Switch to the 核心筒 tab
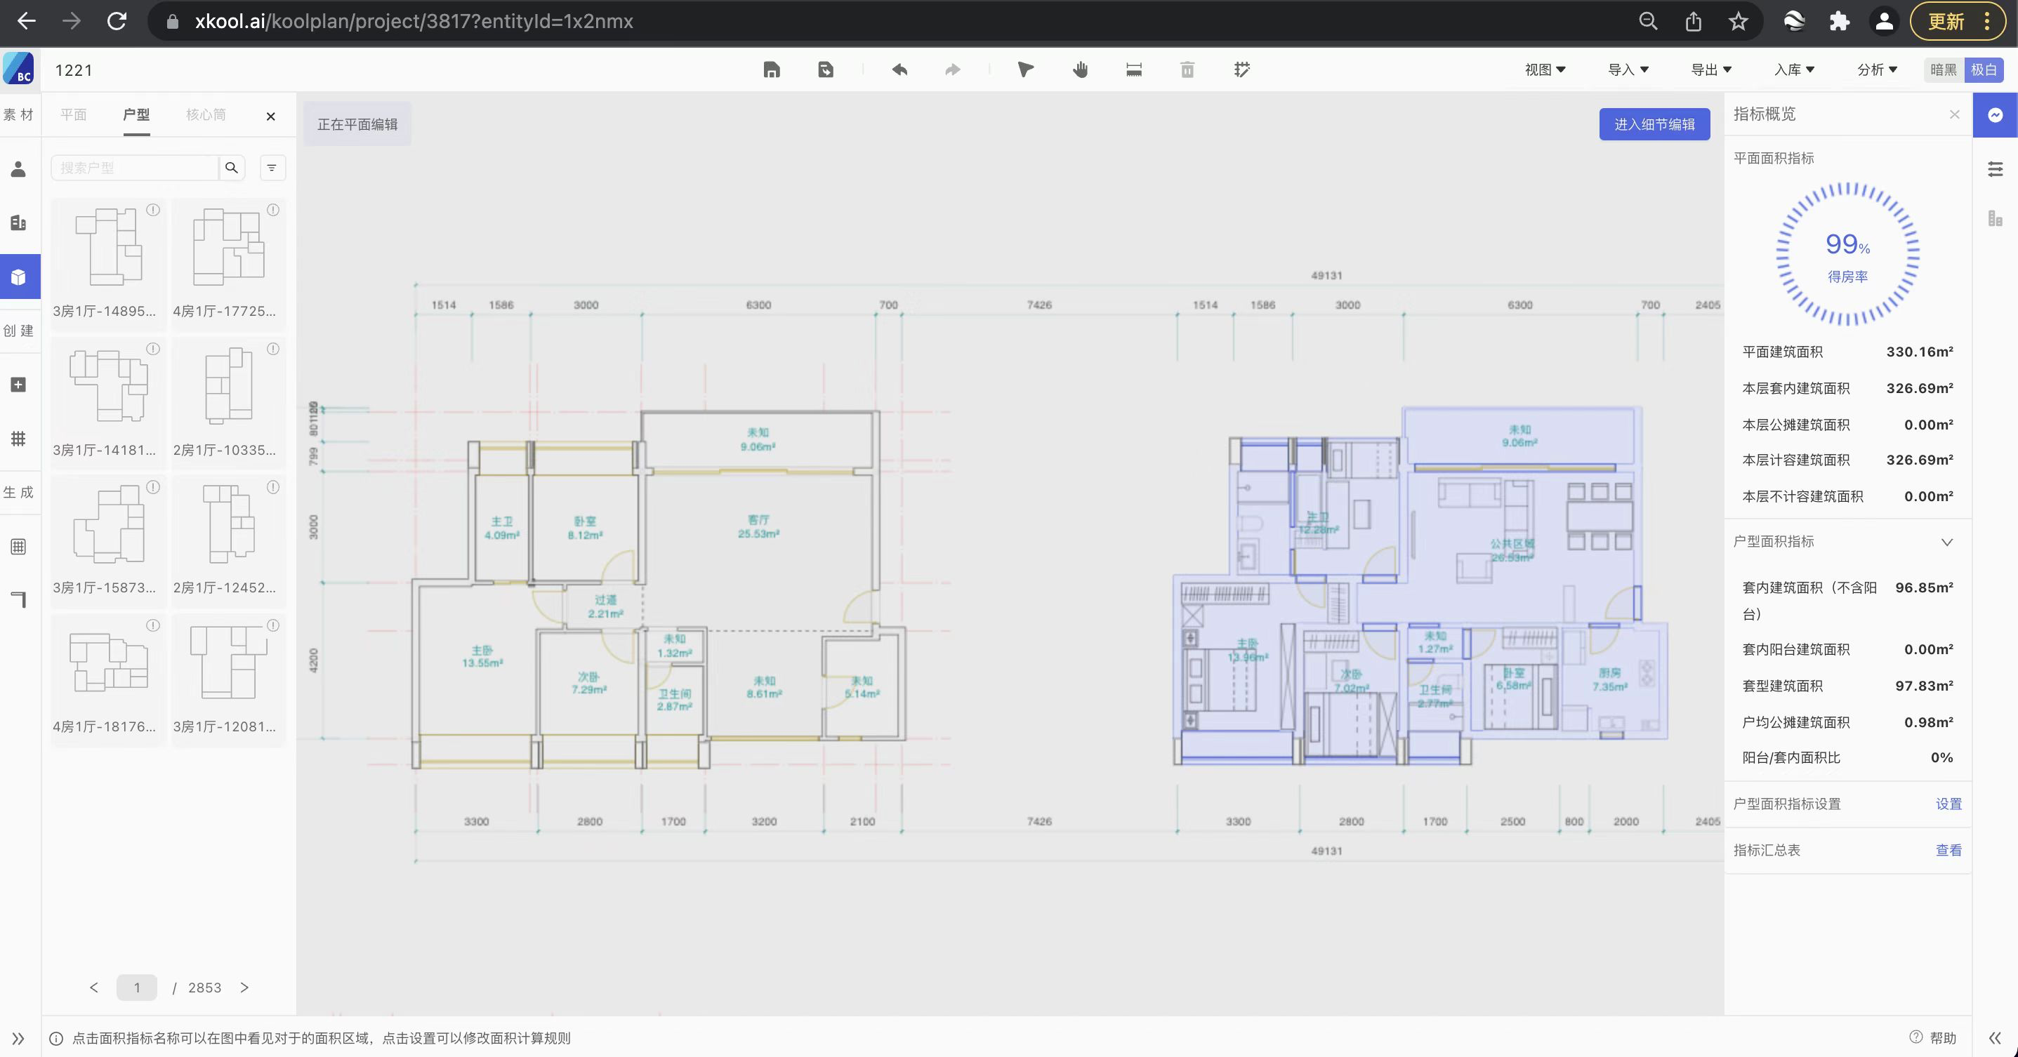This screenshot has width=2018, height=1057. [205, 114]
